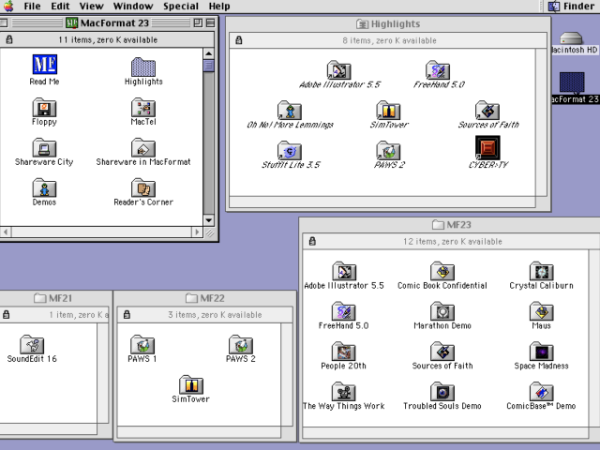
Task: Click the lock icon in MF22 window header
Action: coord(127,315)
